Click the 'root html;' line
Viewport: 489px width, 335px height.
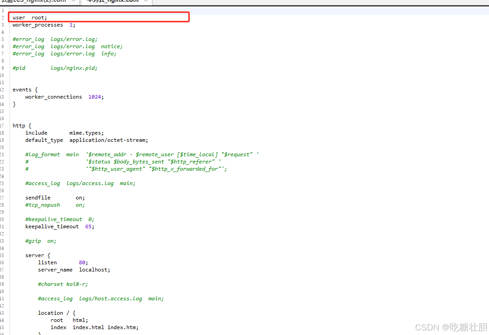click(x=69, y=320)
